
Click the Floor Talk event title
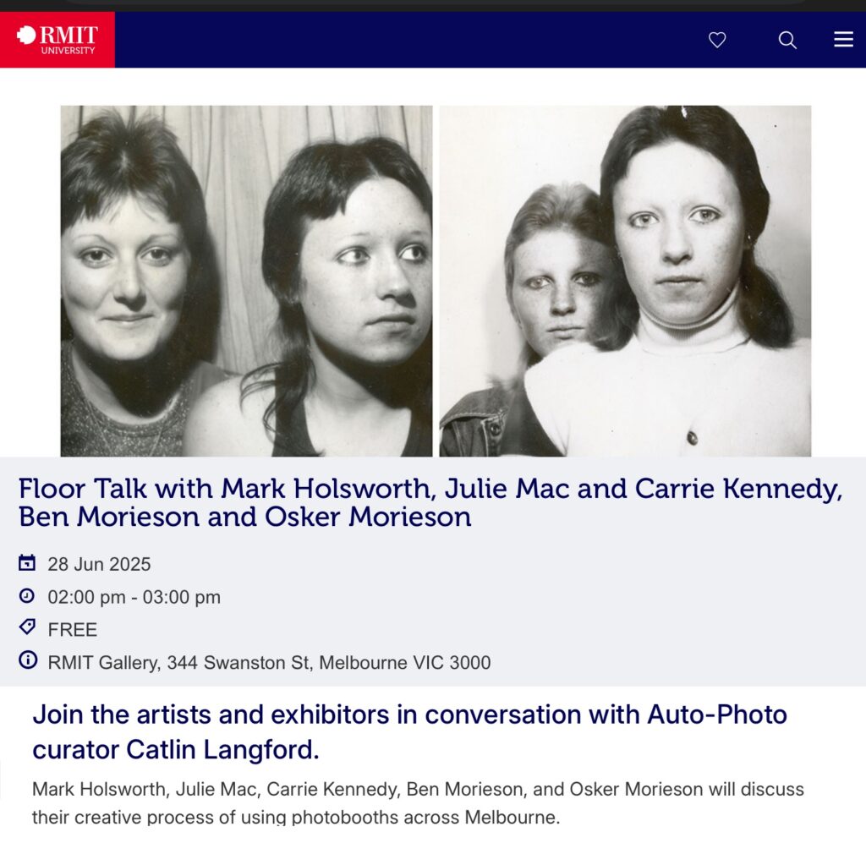(x=430, y=502)
